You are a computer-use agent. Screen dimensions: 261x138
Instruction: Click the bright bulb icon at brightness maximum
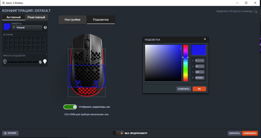point(45,61)
